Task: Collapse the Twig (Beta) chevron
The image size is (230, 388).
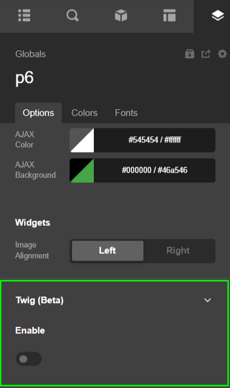Action: click(208, 300)
